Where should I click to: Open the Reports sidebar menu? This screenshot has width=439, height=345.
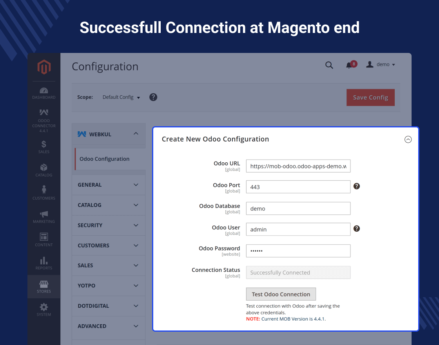(44, 263)
